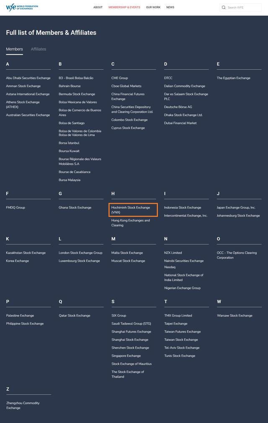Click the WFE logo in header

[x=22, y=8]
